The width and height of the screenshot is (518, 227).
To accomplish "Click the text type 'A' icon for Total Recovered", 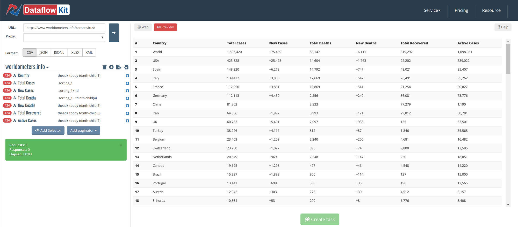I will [x=15, y=113].
